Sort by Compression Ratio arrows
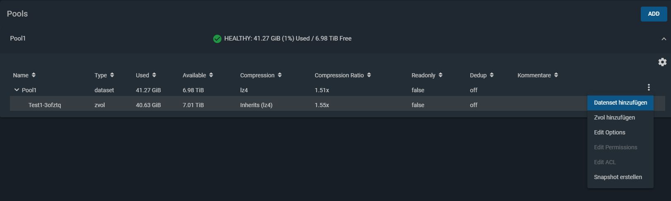 click(x=369, y=75)
